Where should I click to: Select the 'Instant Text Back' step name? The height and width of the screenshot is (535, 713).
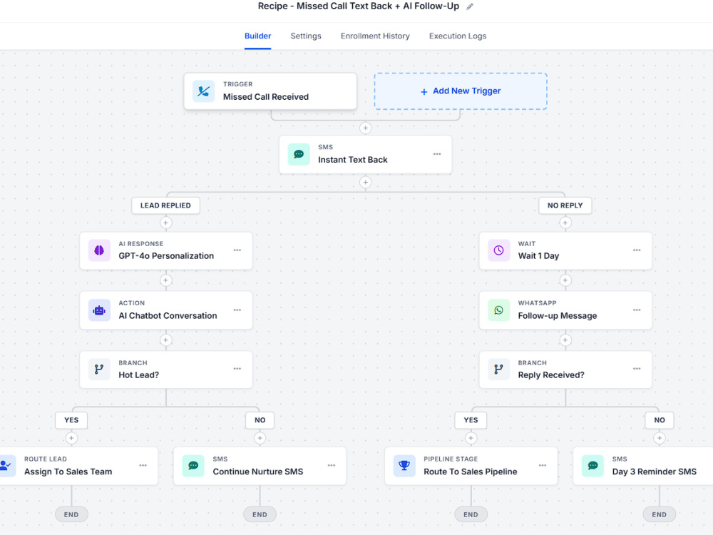pyautogui.click(x=353, y=160)
